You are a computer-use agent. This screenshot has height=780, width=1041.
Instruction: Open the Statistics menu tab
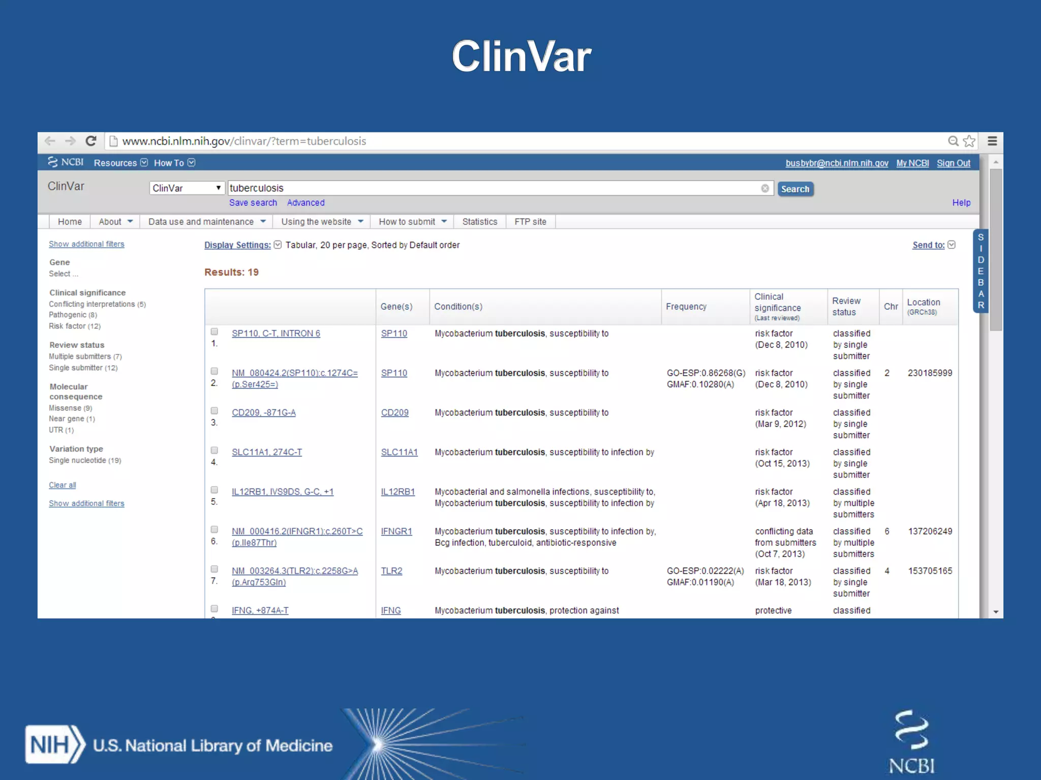pyautogui.click(x=479, y=222)
